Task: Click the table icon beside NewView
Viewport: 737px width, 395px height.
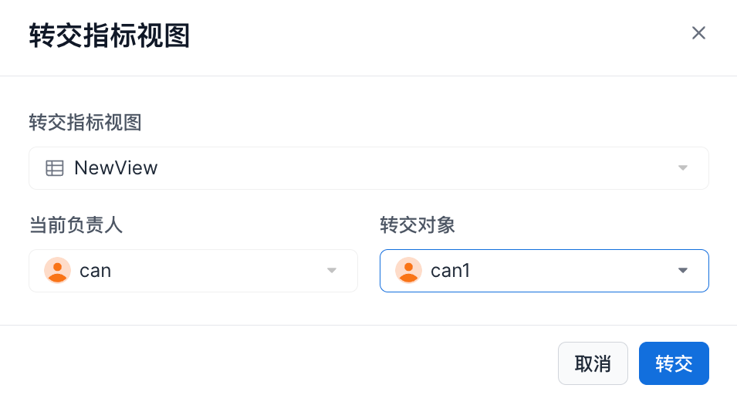Action: (x=54, y=168)
